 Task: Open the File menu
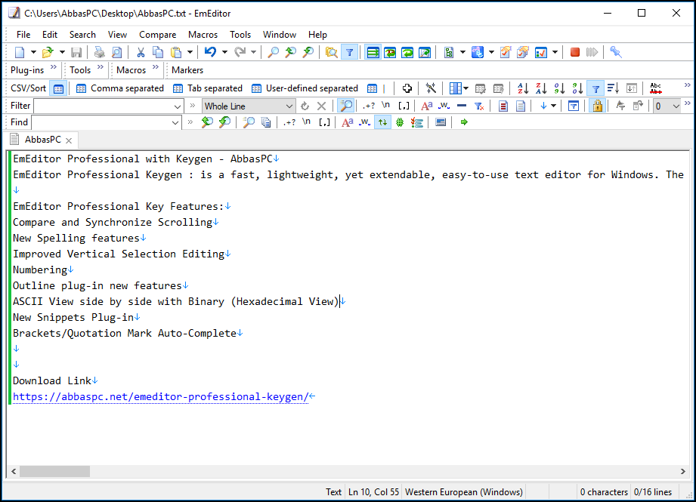click(x=23, y=35)
